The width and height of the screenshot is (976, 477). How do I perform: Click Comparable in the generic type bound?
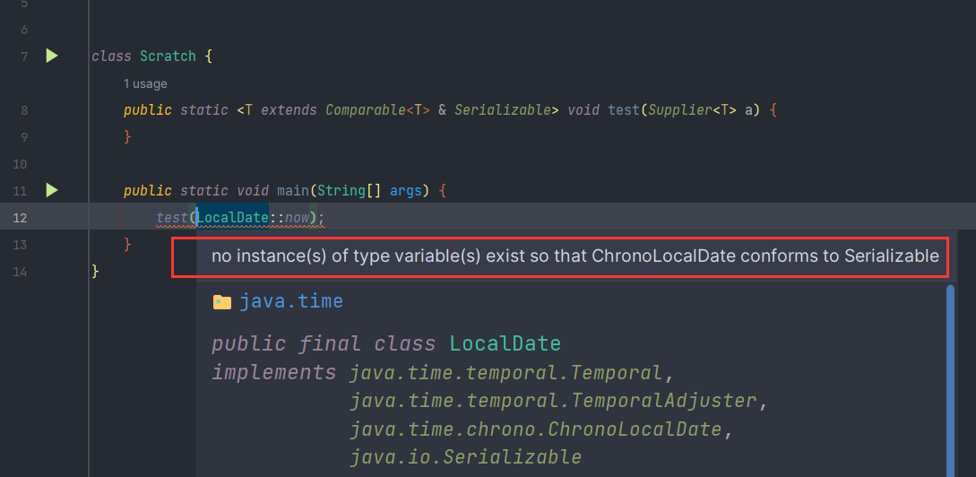point(365,110)
